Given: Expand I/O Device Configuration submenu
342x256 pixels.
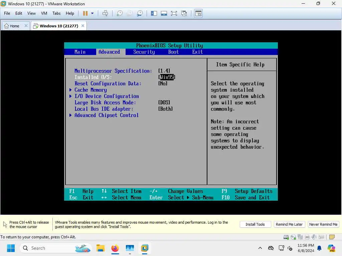Looking at the screenshot, I should click(x=104, y=96).
